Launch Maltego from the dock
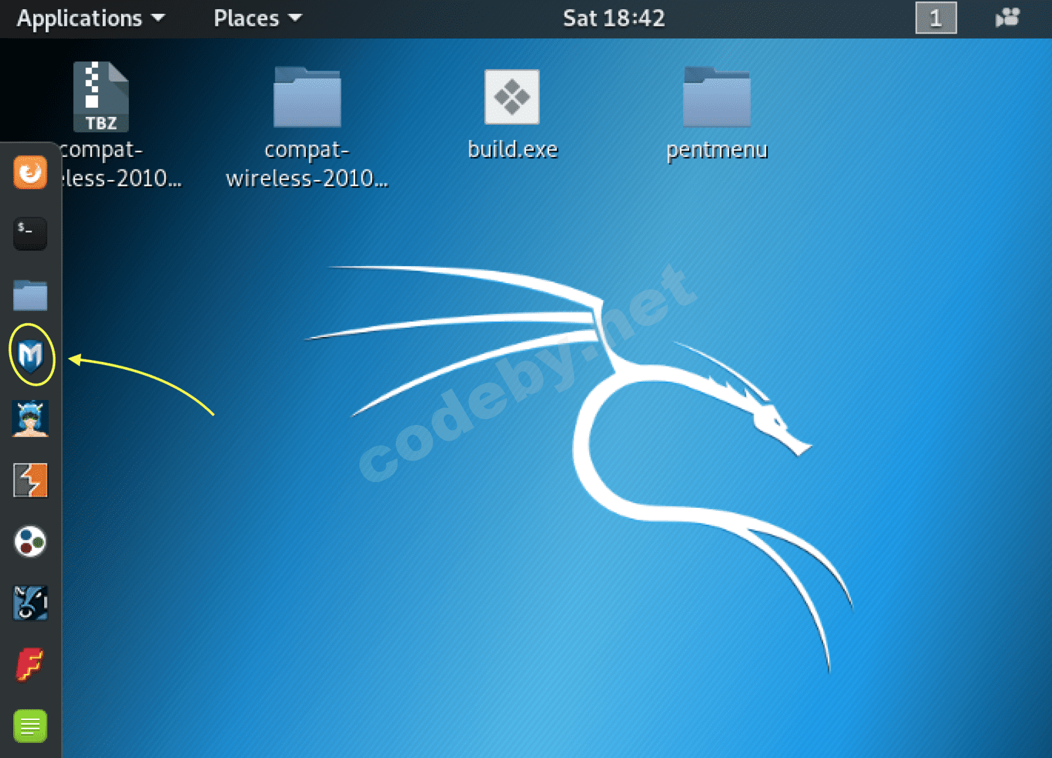The width and height of the screenshot is (1052, 758). [30, 542]
